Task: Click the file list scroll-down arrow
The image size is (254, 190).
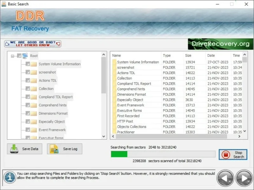Action: tap(245, 131)
